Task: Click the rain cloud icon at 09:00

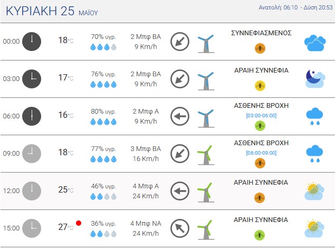Action: pos(314,154)
